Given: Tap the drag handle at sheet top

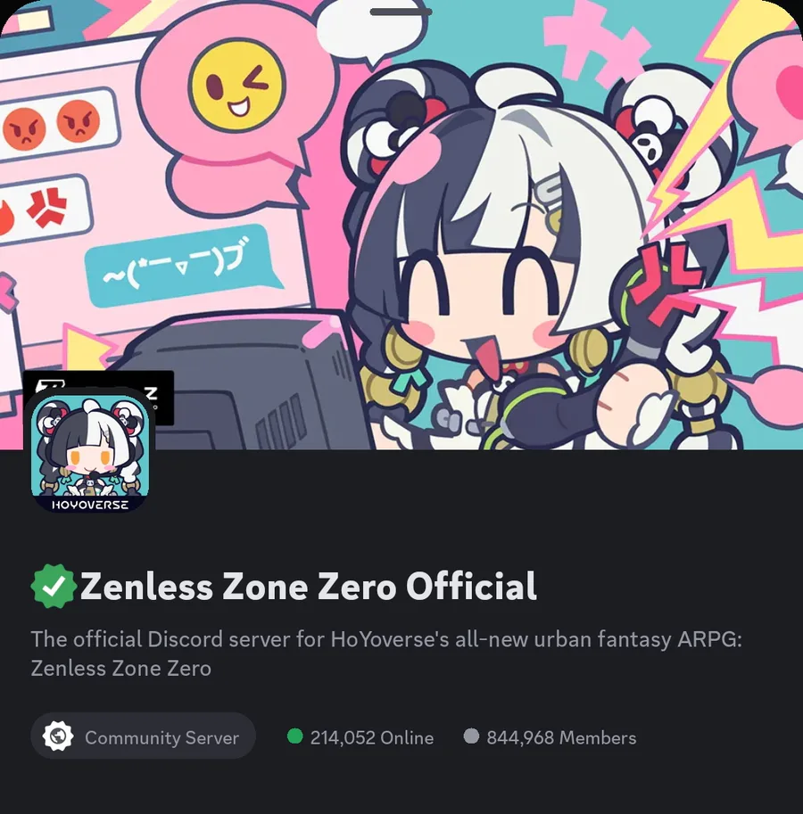Looking at the screenshot, I should point(401,12).
